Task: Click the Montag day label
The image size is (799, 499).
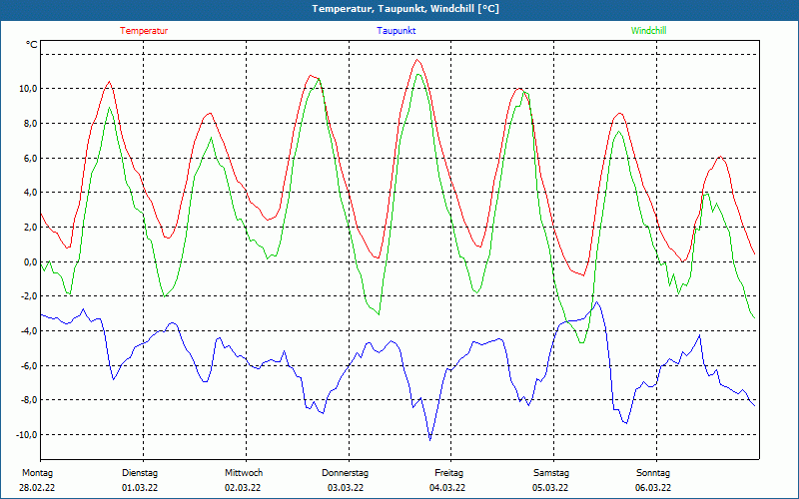Action: (37, 473)
